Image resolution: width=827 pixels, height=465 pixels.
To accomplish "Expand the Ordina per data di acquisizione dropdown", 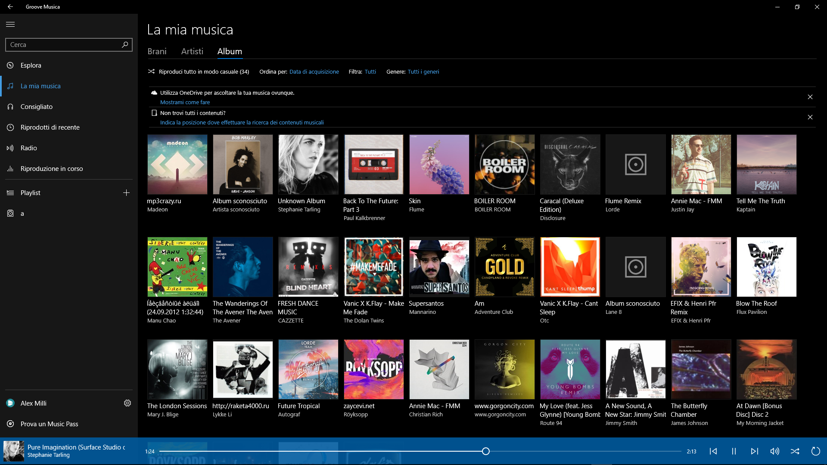I will pyautogui.click(x=314, y=71).
